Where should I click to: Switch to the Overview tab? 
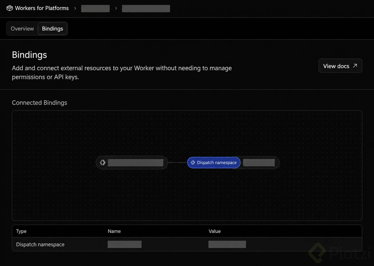(x=22, y=29)
